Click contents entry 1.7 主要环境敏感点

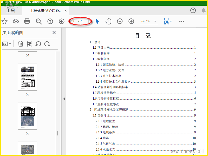144,104
